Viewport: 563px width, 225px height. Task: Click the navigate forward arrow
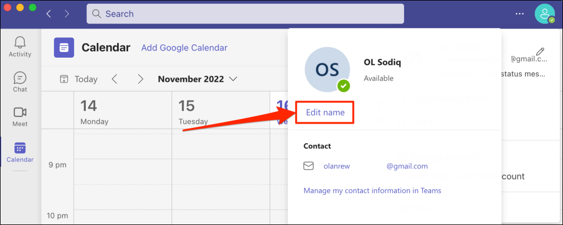click(x=67, y=13)
